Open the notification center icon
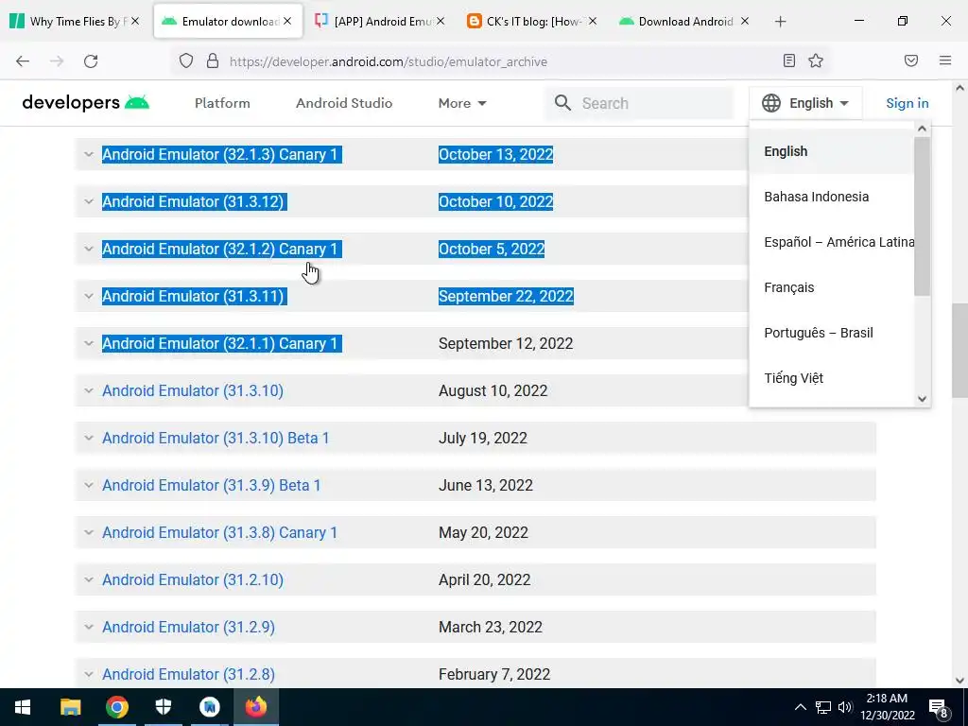Screen dimensions: 968x726 938,707
